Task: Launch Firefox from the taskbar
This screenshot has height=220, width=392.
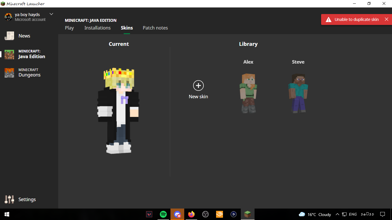Action: coord(191,214)
